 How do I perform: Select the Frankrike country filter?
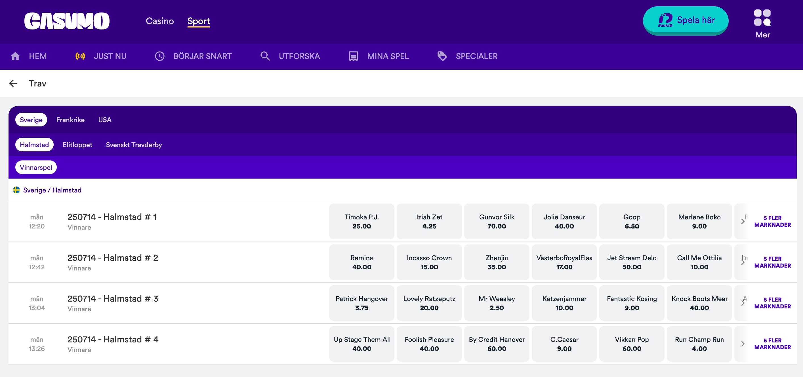70,120
